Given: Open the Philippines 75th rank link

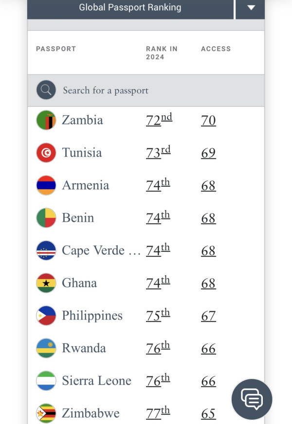Looking at the screenshot, I should click(158, 316).
